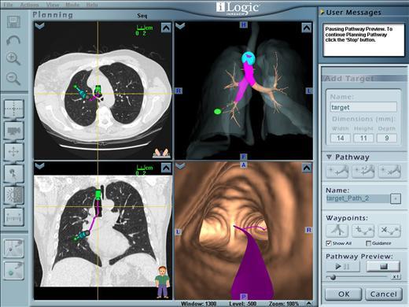Click the OK button
The height and width of the screenshot is (307, 409).
point(344,294)
